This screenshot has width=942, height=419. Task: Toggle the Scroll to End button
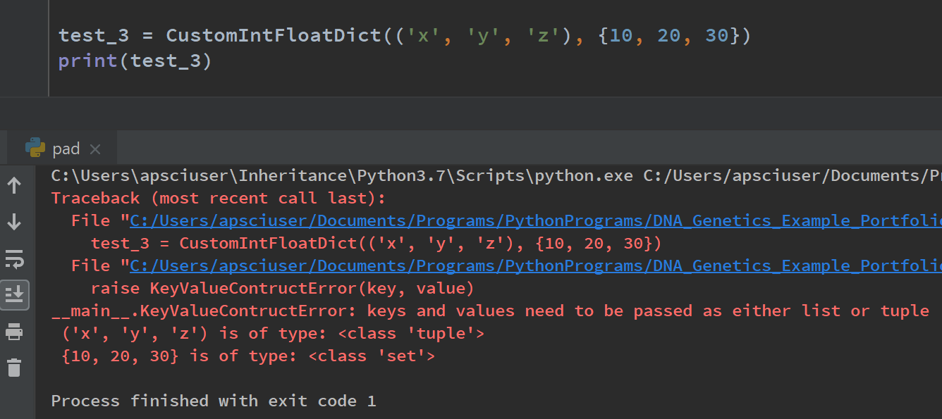pyautogui.click(x=14, y=294)
